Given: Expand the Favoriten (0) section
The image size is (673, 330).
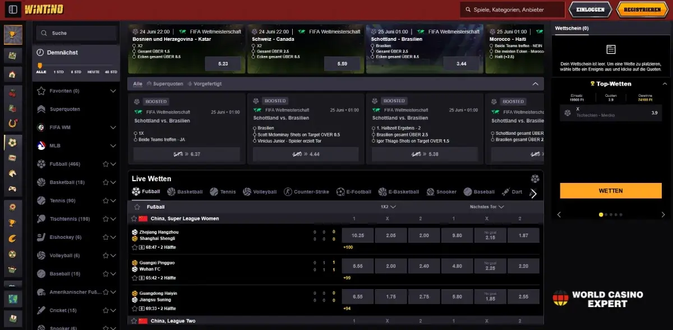Looking at the screenshot, I should coord(113,91).
